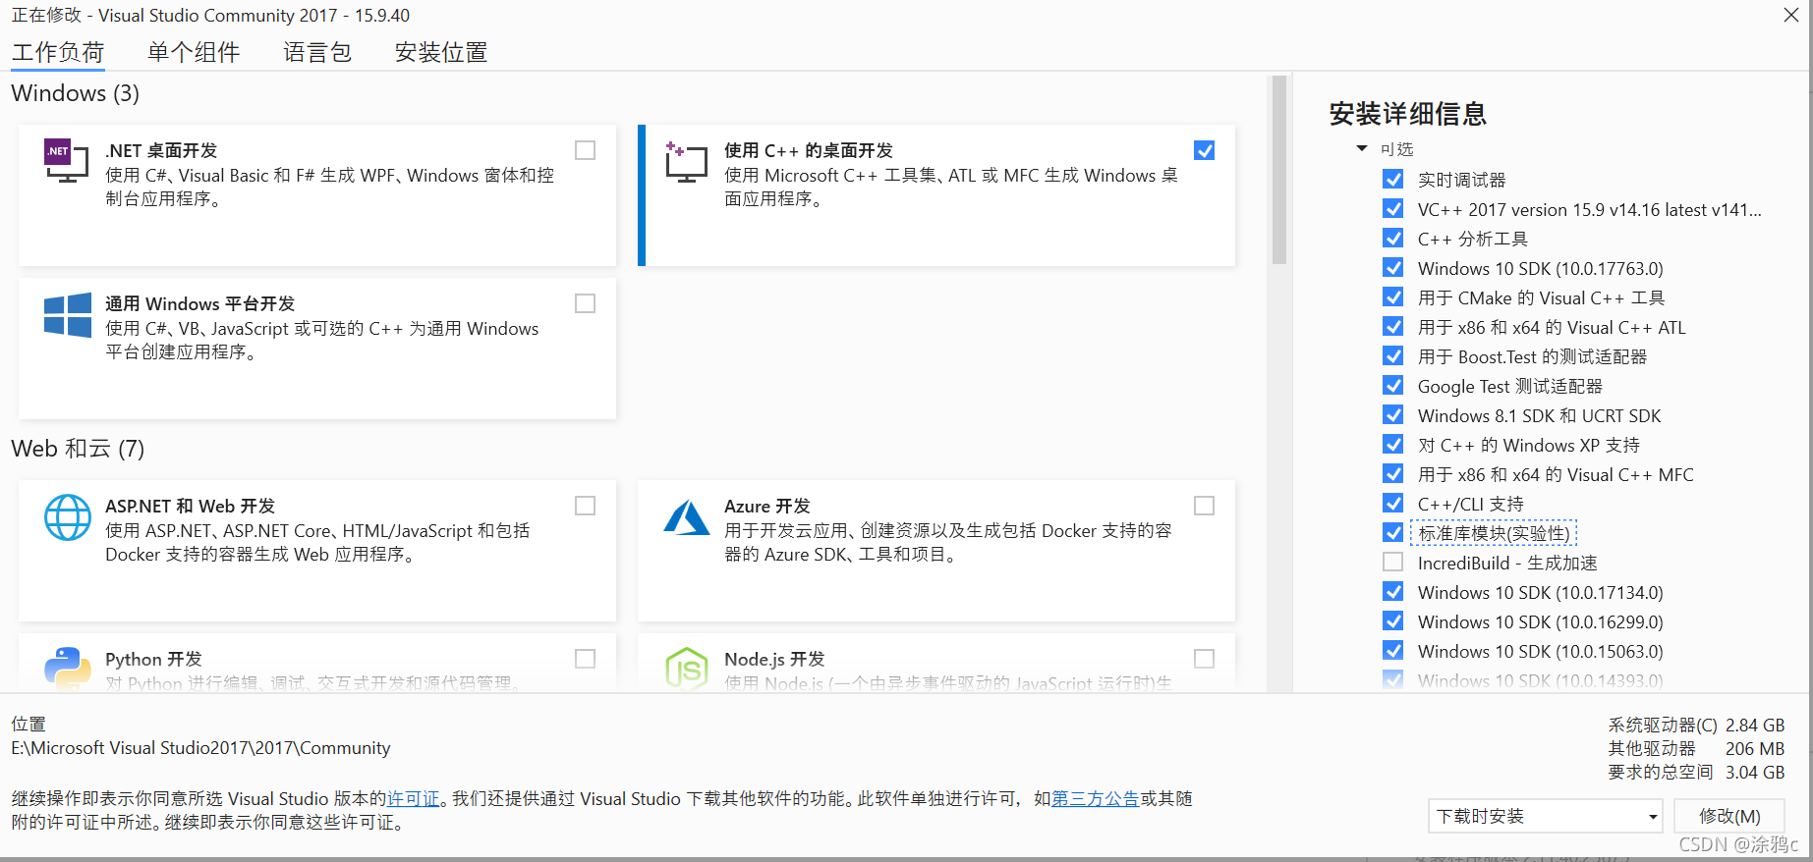Check the 通用 Windows 平台开发 workload checkbox
This screenshot has width=1813, height=862.
point(586,303)
